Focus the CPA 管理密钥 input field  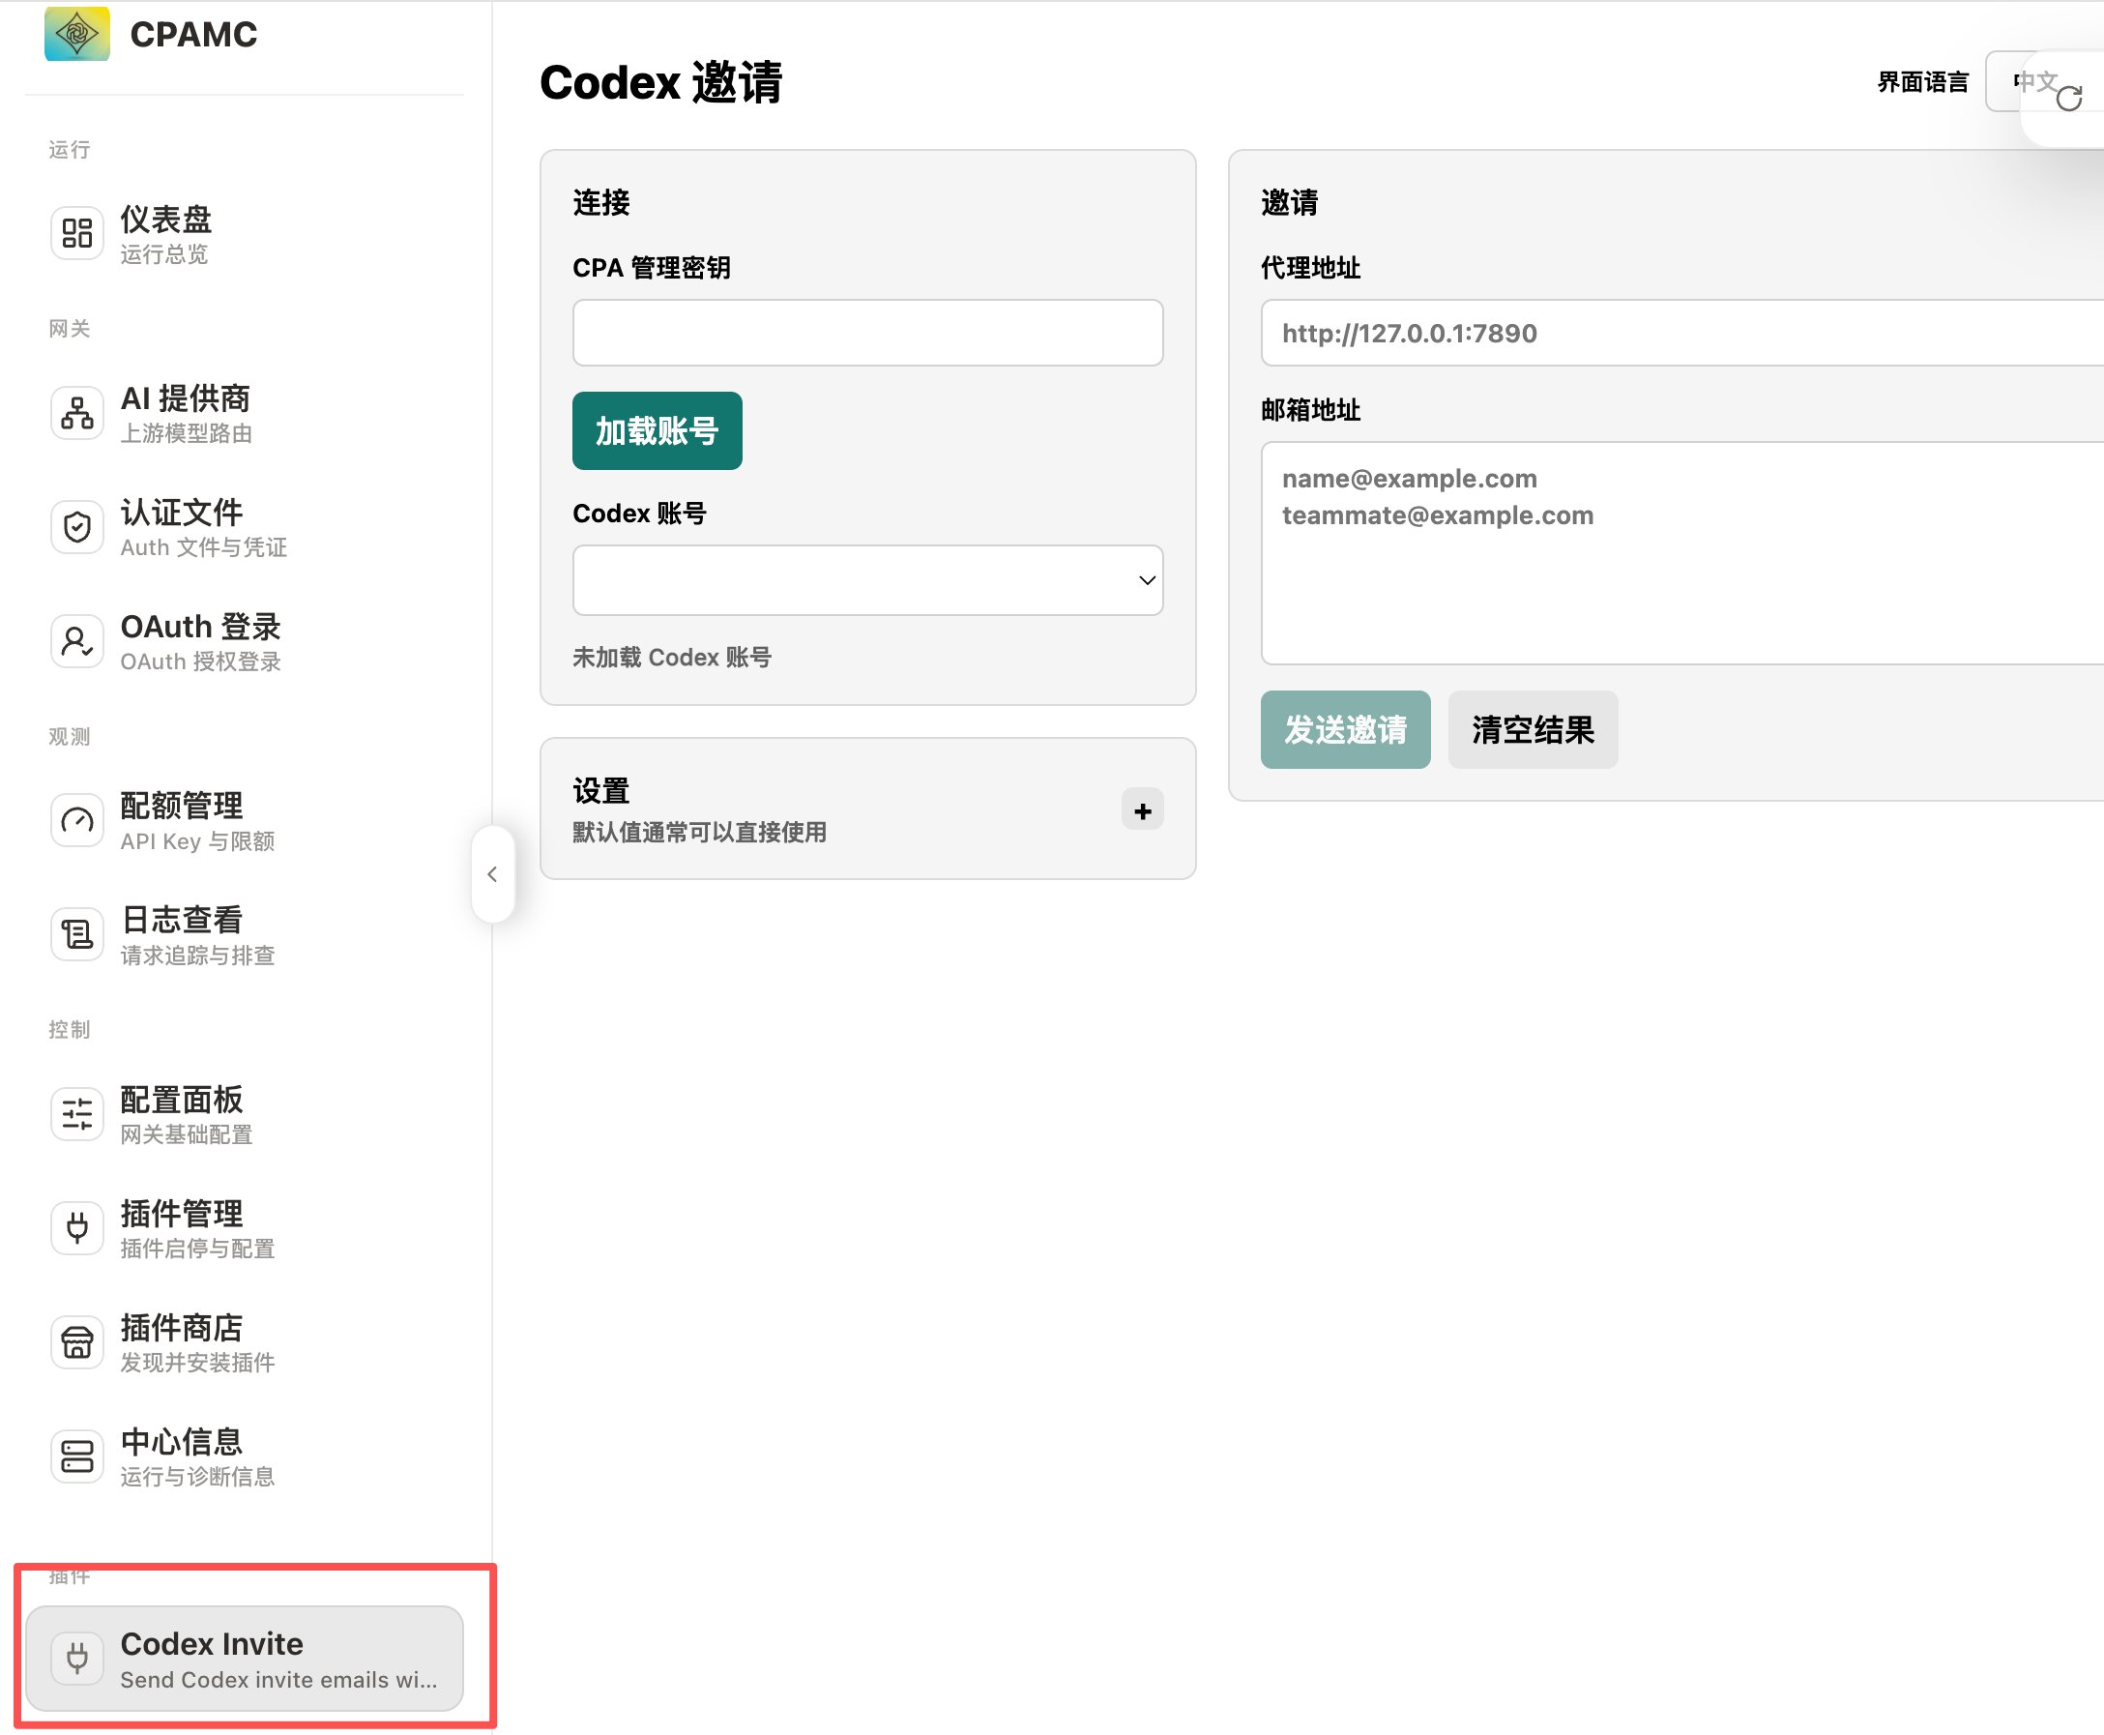pos(867,333)
